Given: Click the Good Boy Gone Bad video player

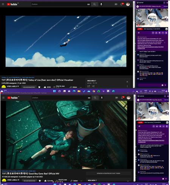Looking at the screenshot, I should point(66,135).
